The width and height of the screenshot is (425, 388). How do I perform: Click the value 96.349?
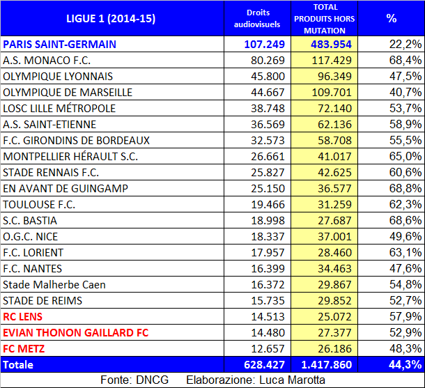pyautogui.click(x=334, y=76)
